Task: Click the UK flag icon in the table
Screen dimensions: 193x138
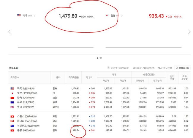Action: point(12,106)
